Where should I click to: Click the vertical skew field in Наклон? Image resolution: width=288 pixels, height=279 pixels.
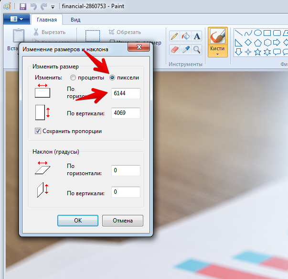pos(126,192)
